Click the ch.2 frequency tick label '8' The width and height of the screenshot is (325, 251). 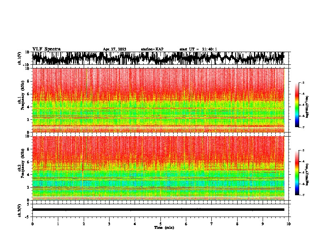pos(28,149)
